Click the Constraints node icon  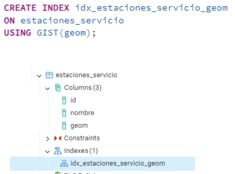click(x=58, y=138)
